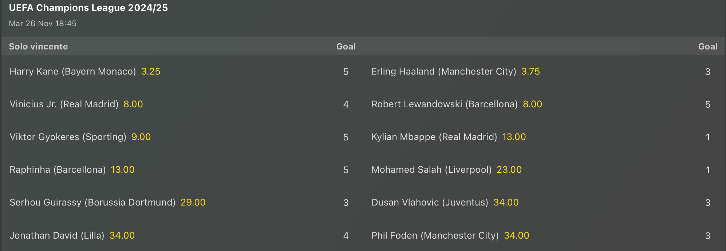Click the UEFA Champions League 2024/25 title
The height and width of the screenshot is (251, 726).
[x=88, y=8]
